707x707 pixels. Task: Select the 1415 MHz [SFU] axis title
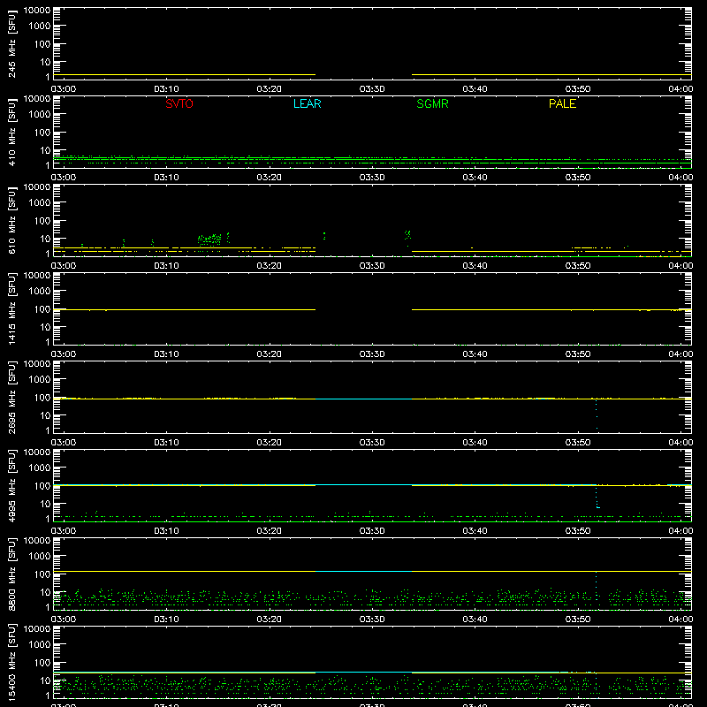point(11,308)
